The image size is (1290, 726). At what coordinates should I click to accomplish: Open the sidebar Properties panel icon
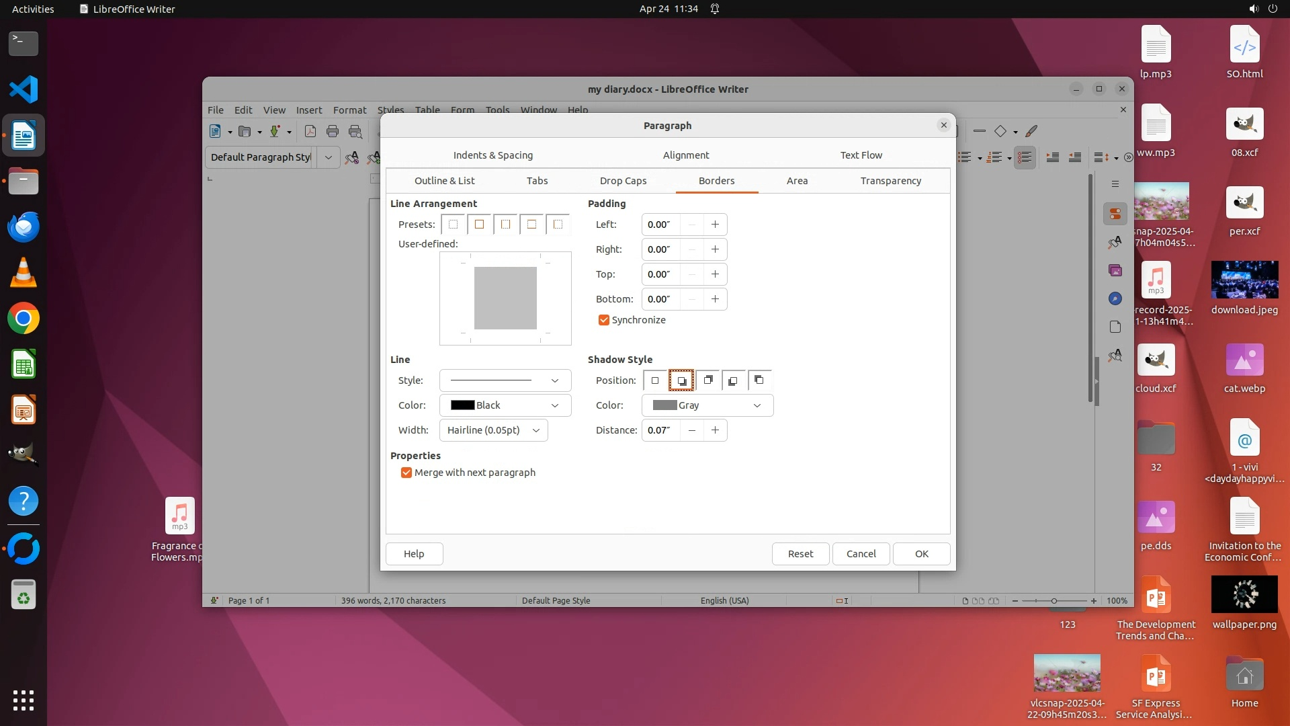point(1115,214)
